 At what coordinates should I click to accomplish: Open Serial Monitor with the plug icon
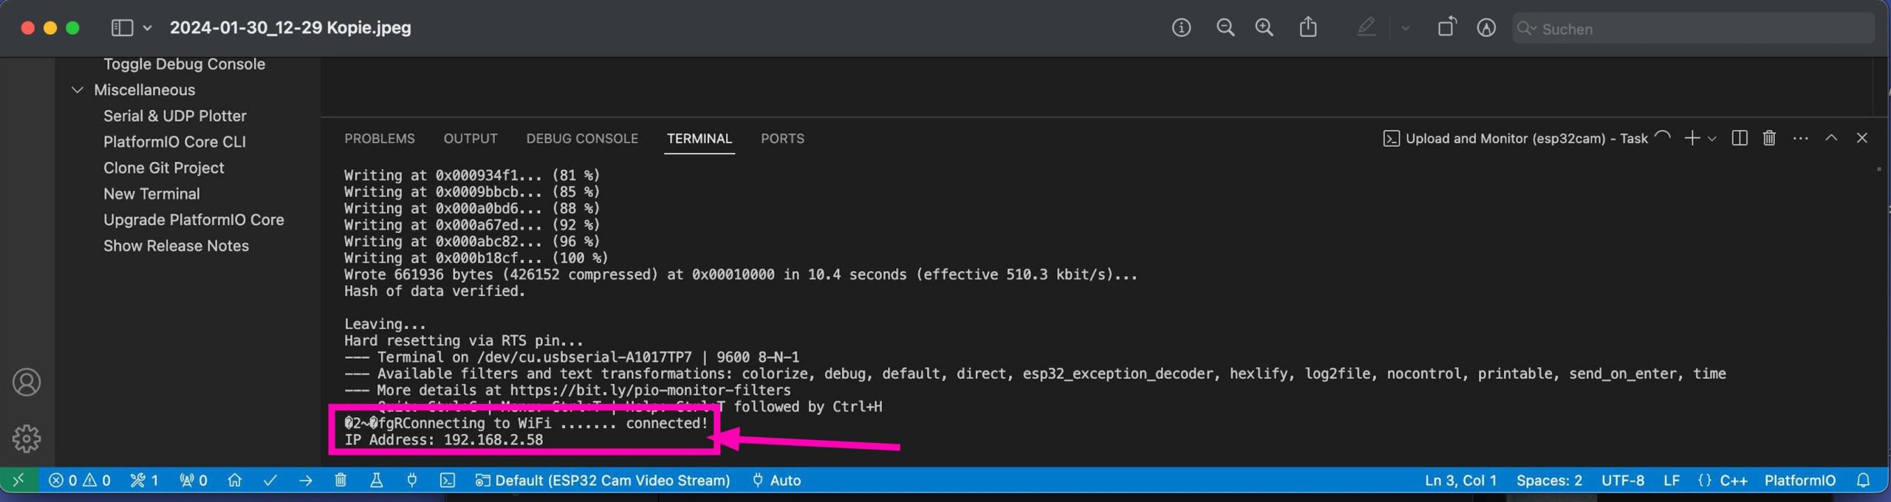coord(412,480)
